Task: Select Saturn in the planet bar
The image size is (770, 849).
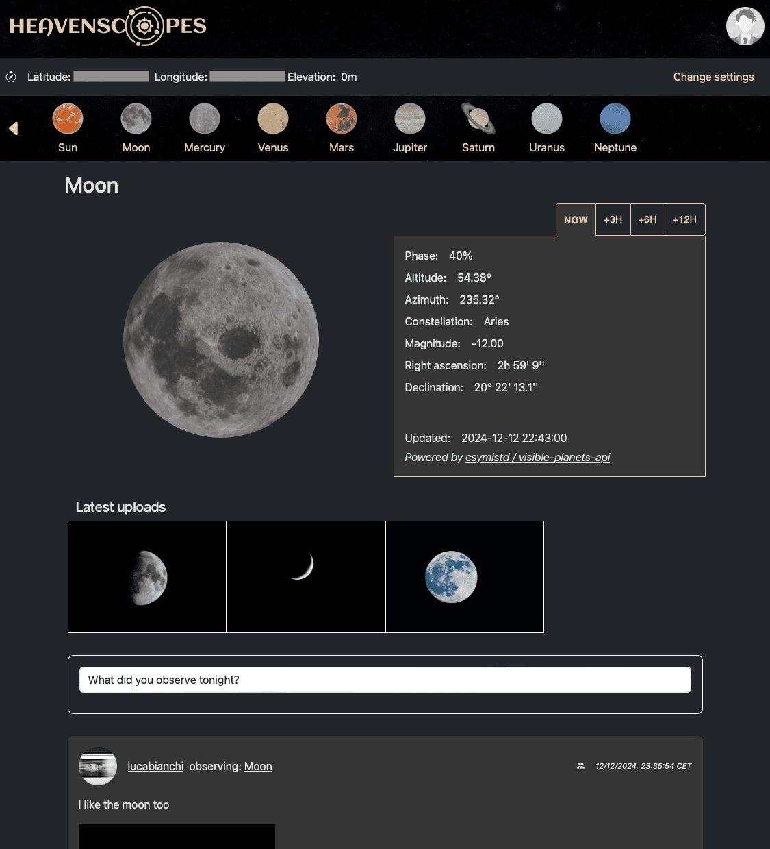Action: 478,127
